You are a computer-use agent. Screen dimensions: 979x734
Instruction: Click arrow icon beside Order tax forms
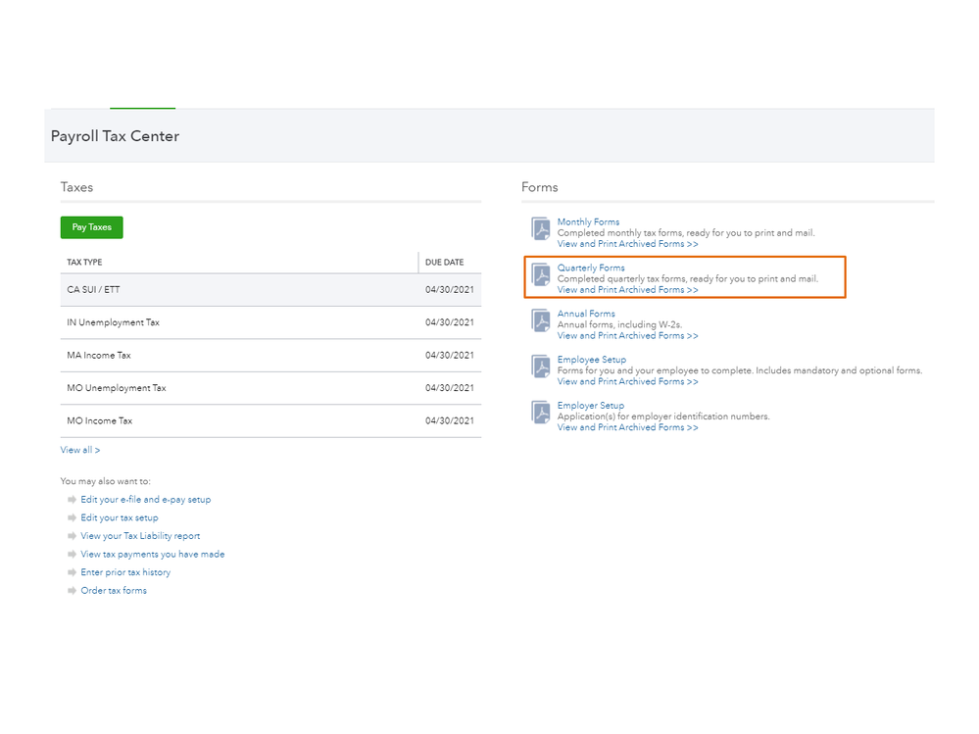(72, 591)
